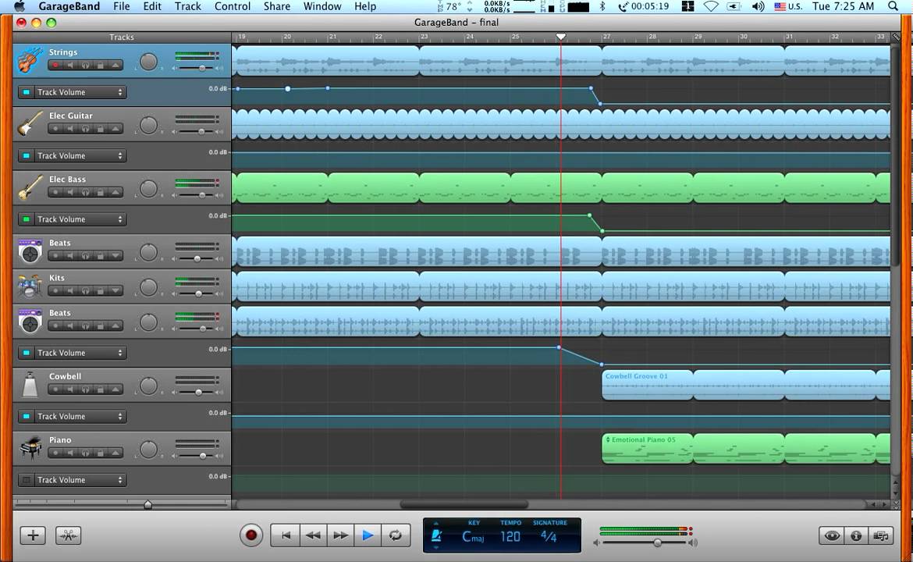Lock the Elec Guitar track
The height and width of the screenshot is (562, 913).
coord(101,129)
